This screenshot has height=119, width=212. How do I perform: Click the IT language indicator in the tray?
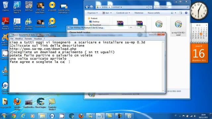(176, 116)
